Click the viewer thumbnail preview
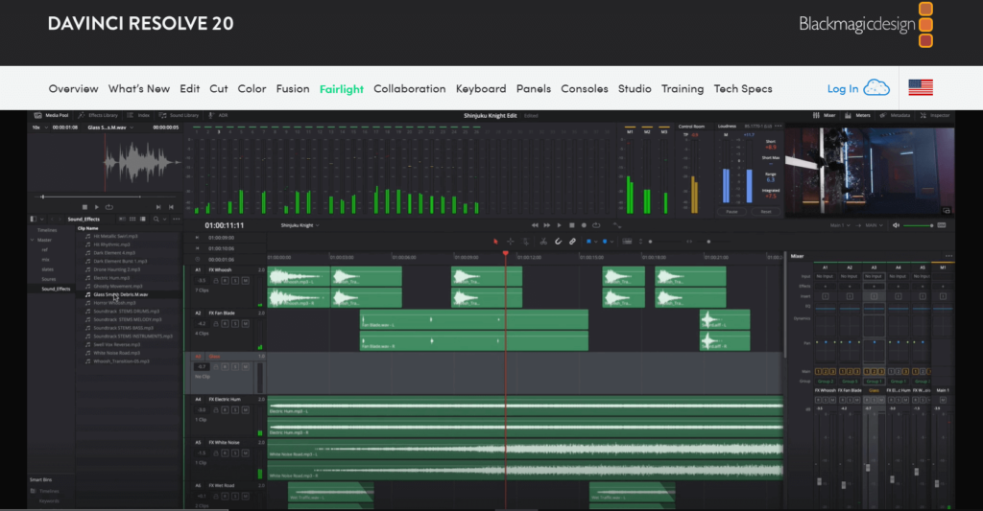Screen dimensions: 983x511 [870, 172]
